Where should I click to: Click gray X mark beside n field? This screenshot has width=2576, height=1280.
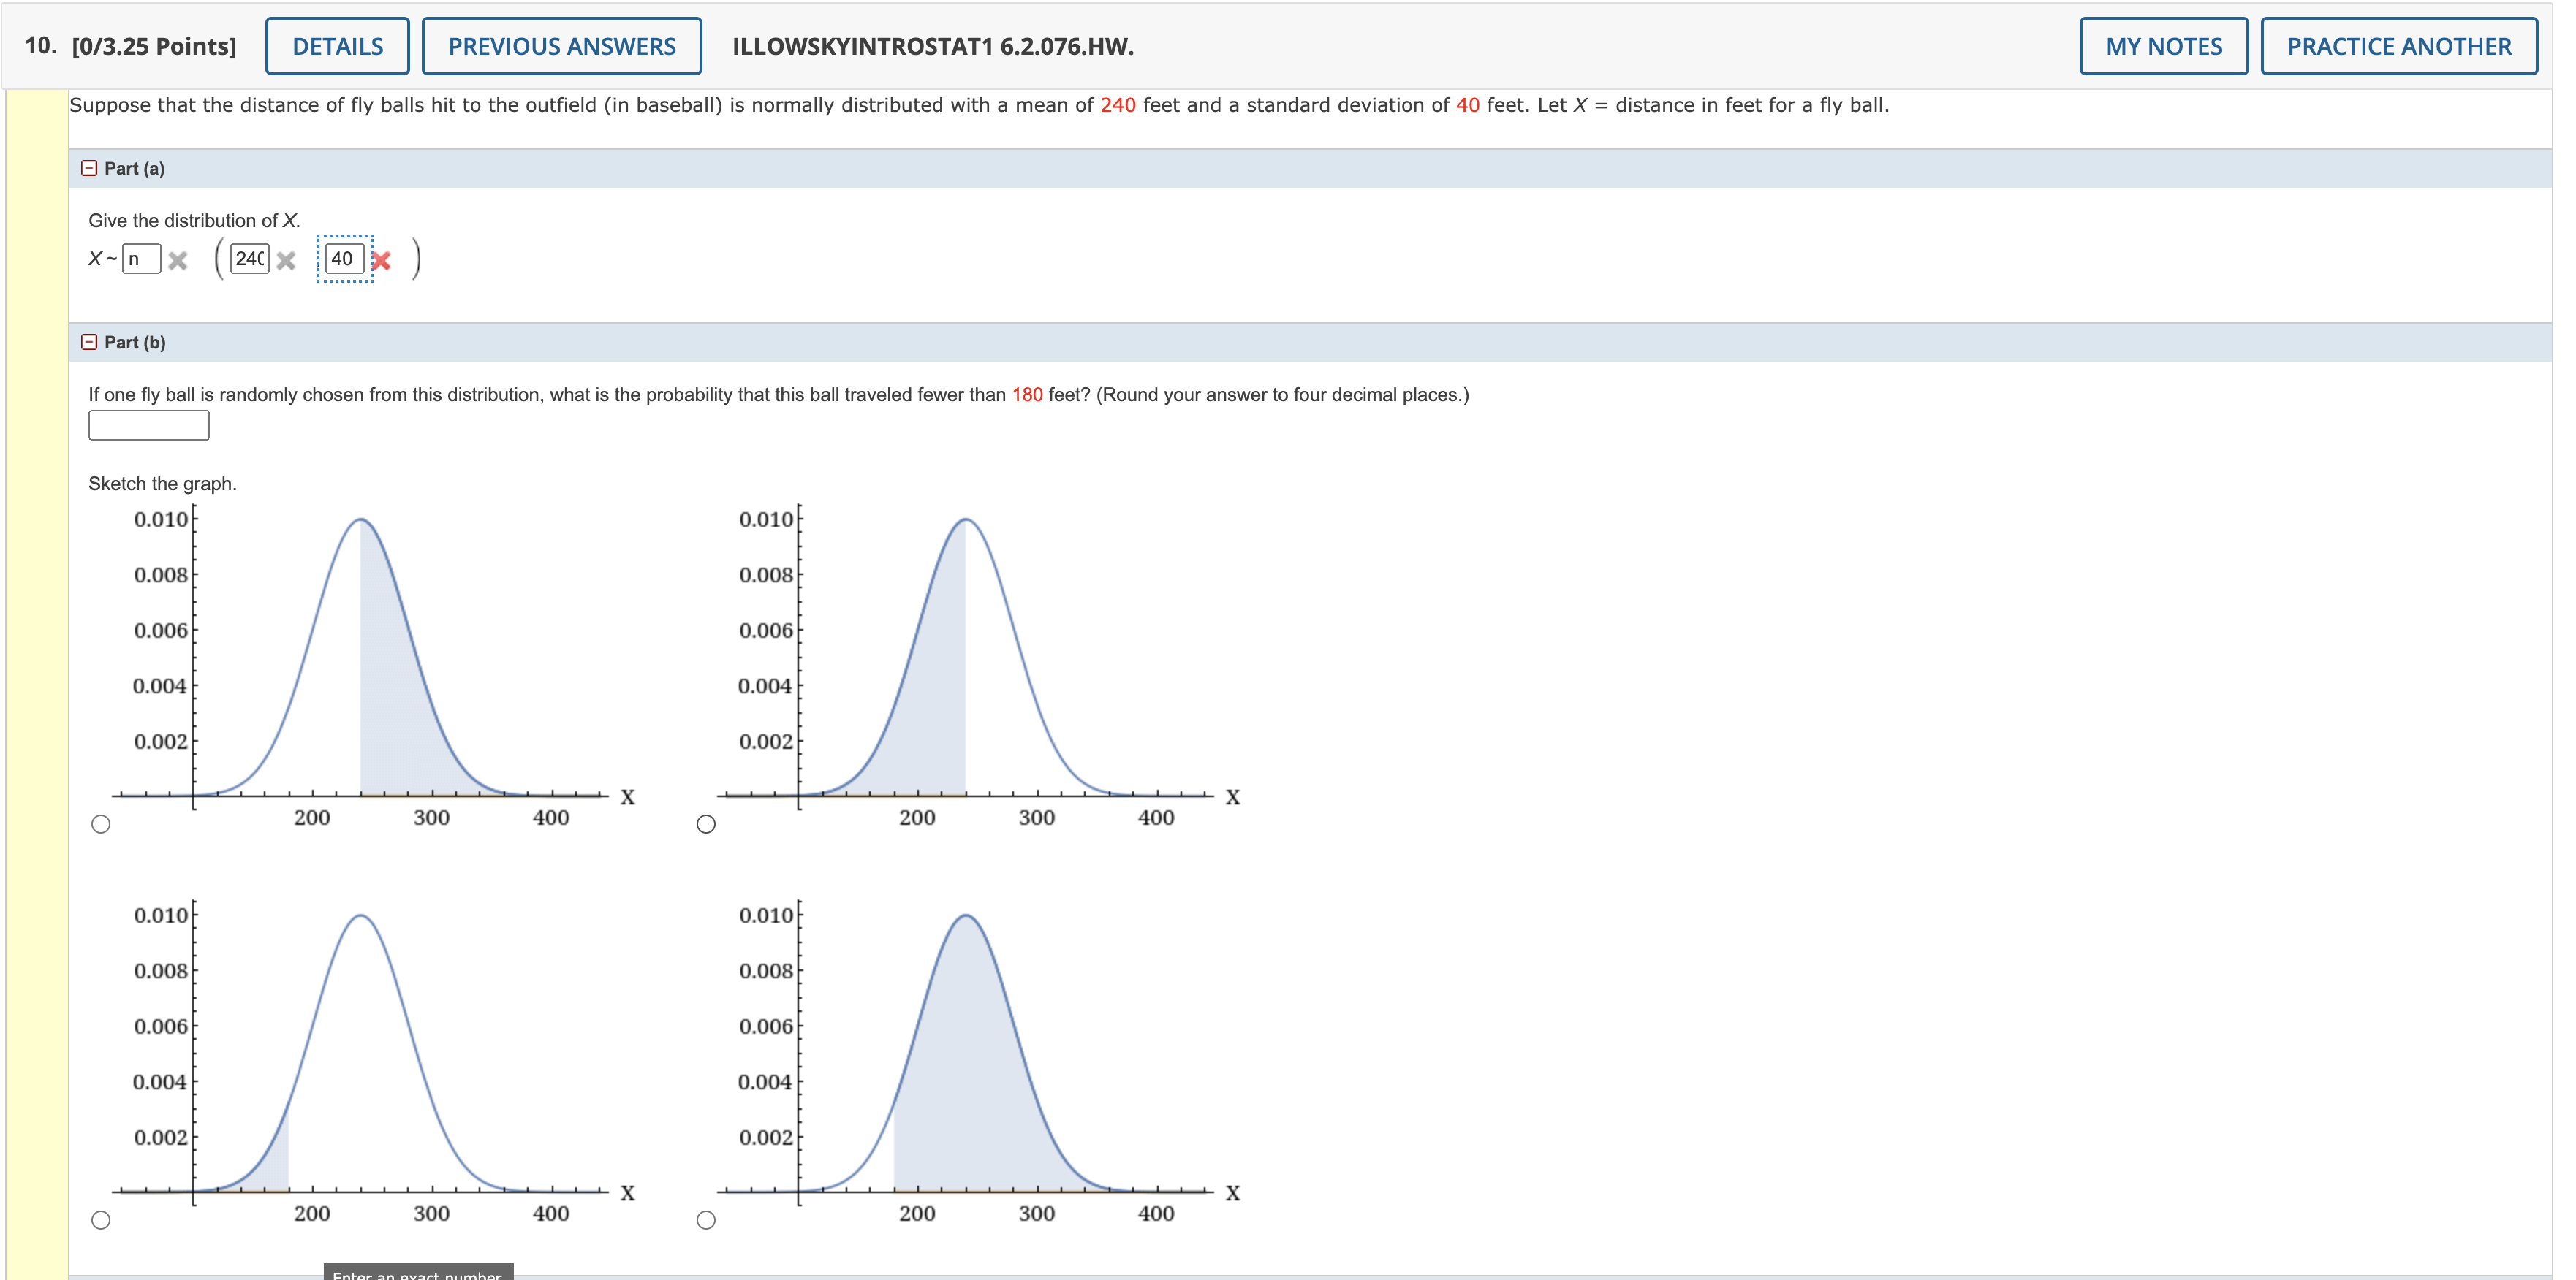point(178,261)
